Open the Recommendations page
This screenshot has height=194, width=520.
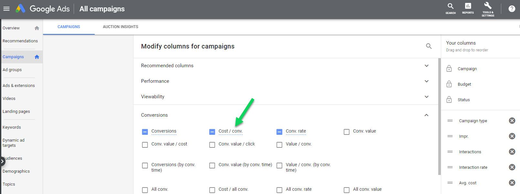pyautogui.click(x=20, y=41)
